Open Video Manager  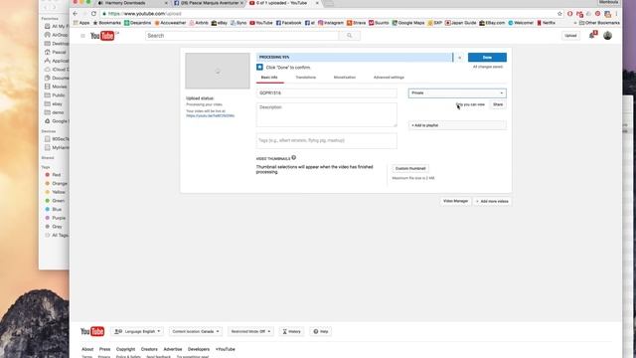coord(455,201)
